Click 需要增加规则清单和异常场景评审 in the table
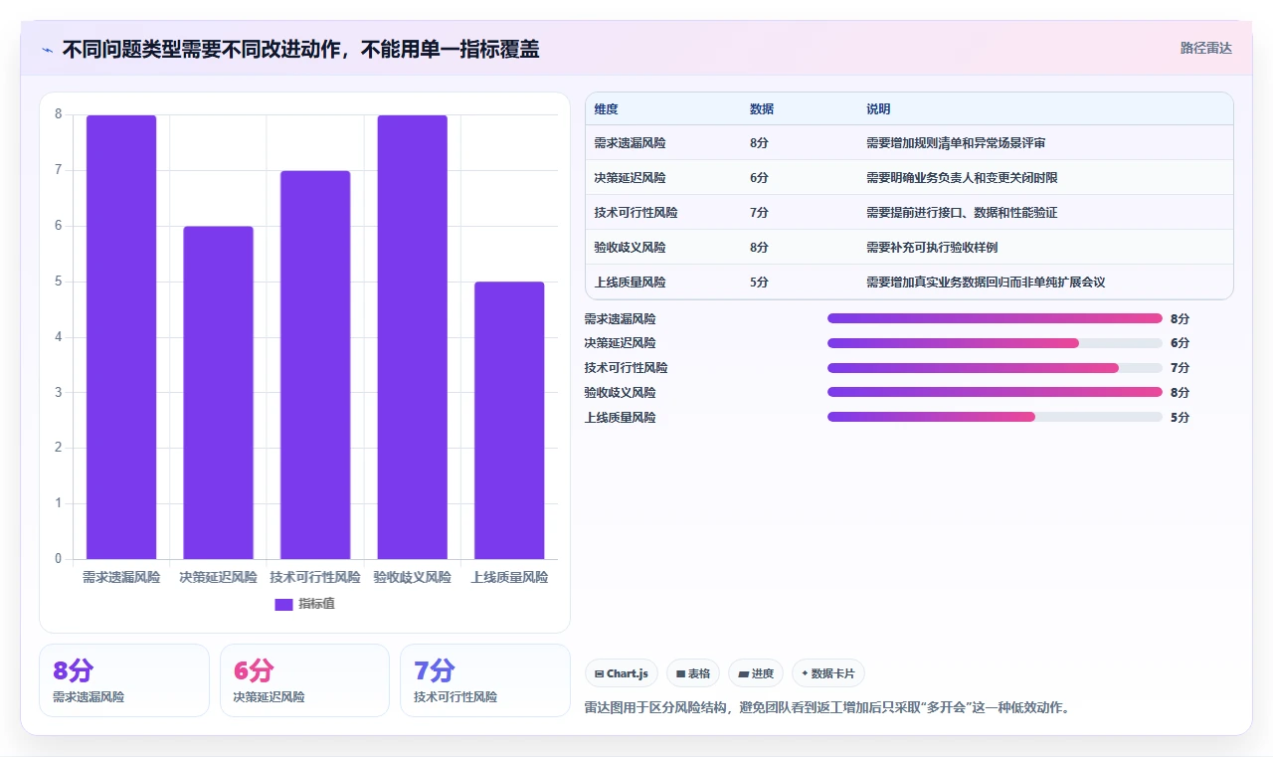Image resolution: width=1273 pixels, height=757 pixels. 956,143
